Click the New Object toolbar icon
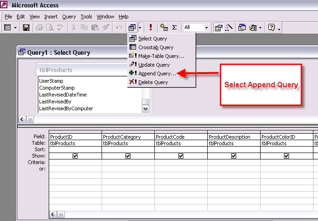Viewport: 318px width, 221px height. 253,28
